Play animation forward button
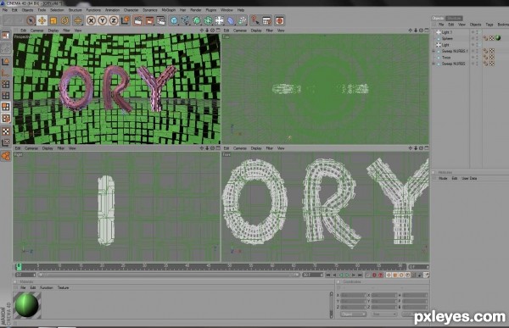Screen dimensions: 509x328 [347, 275]
